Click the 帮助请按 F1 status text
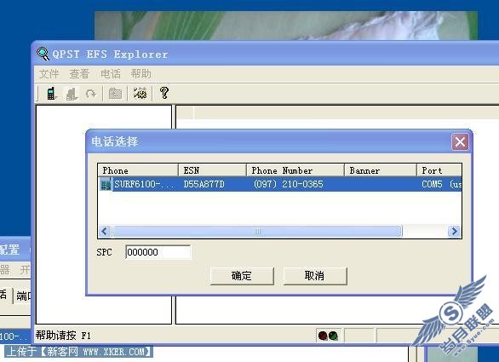Image resolution: width=499 pixels, height=362 pixels. [63, 336]
